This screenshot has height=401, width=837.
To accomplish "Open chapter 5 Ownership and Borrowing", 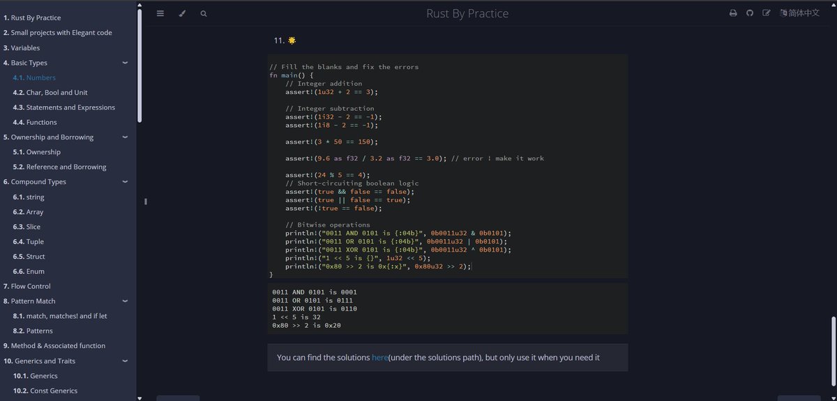I will (x=48, y=137).
